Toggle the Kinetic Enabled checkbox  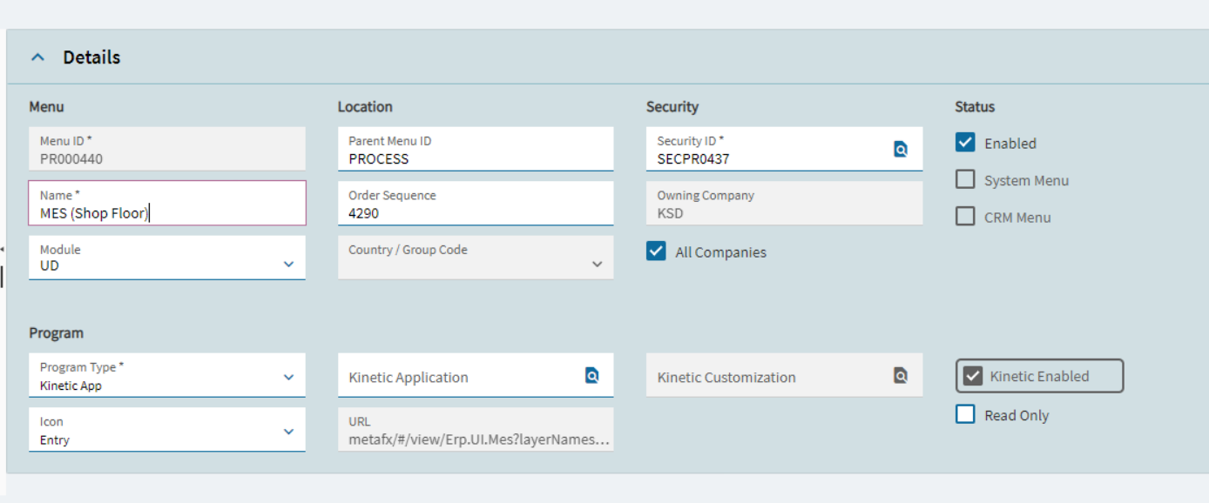[x=973, y=377]
